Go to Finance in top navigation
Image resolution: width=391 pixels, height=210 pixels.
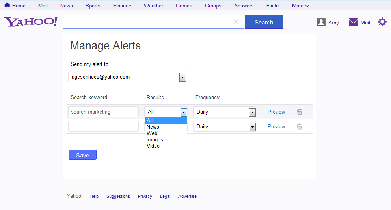click(x=122, y=6)
